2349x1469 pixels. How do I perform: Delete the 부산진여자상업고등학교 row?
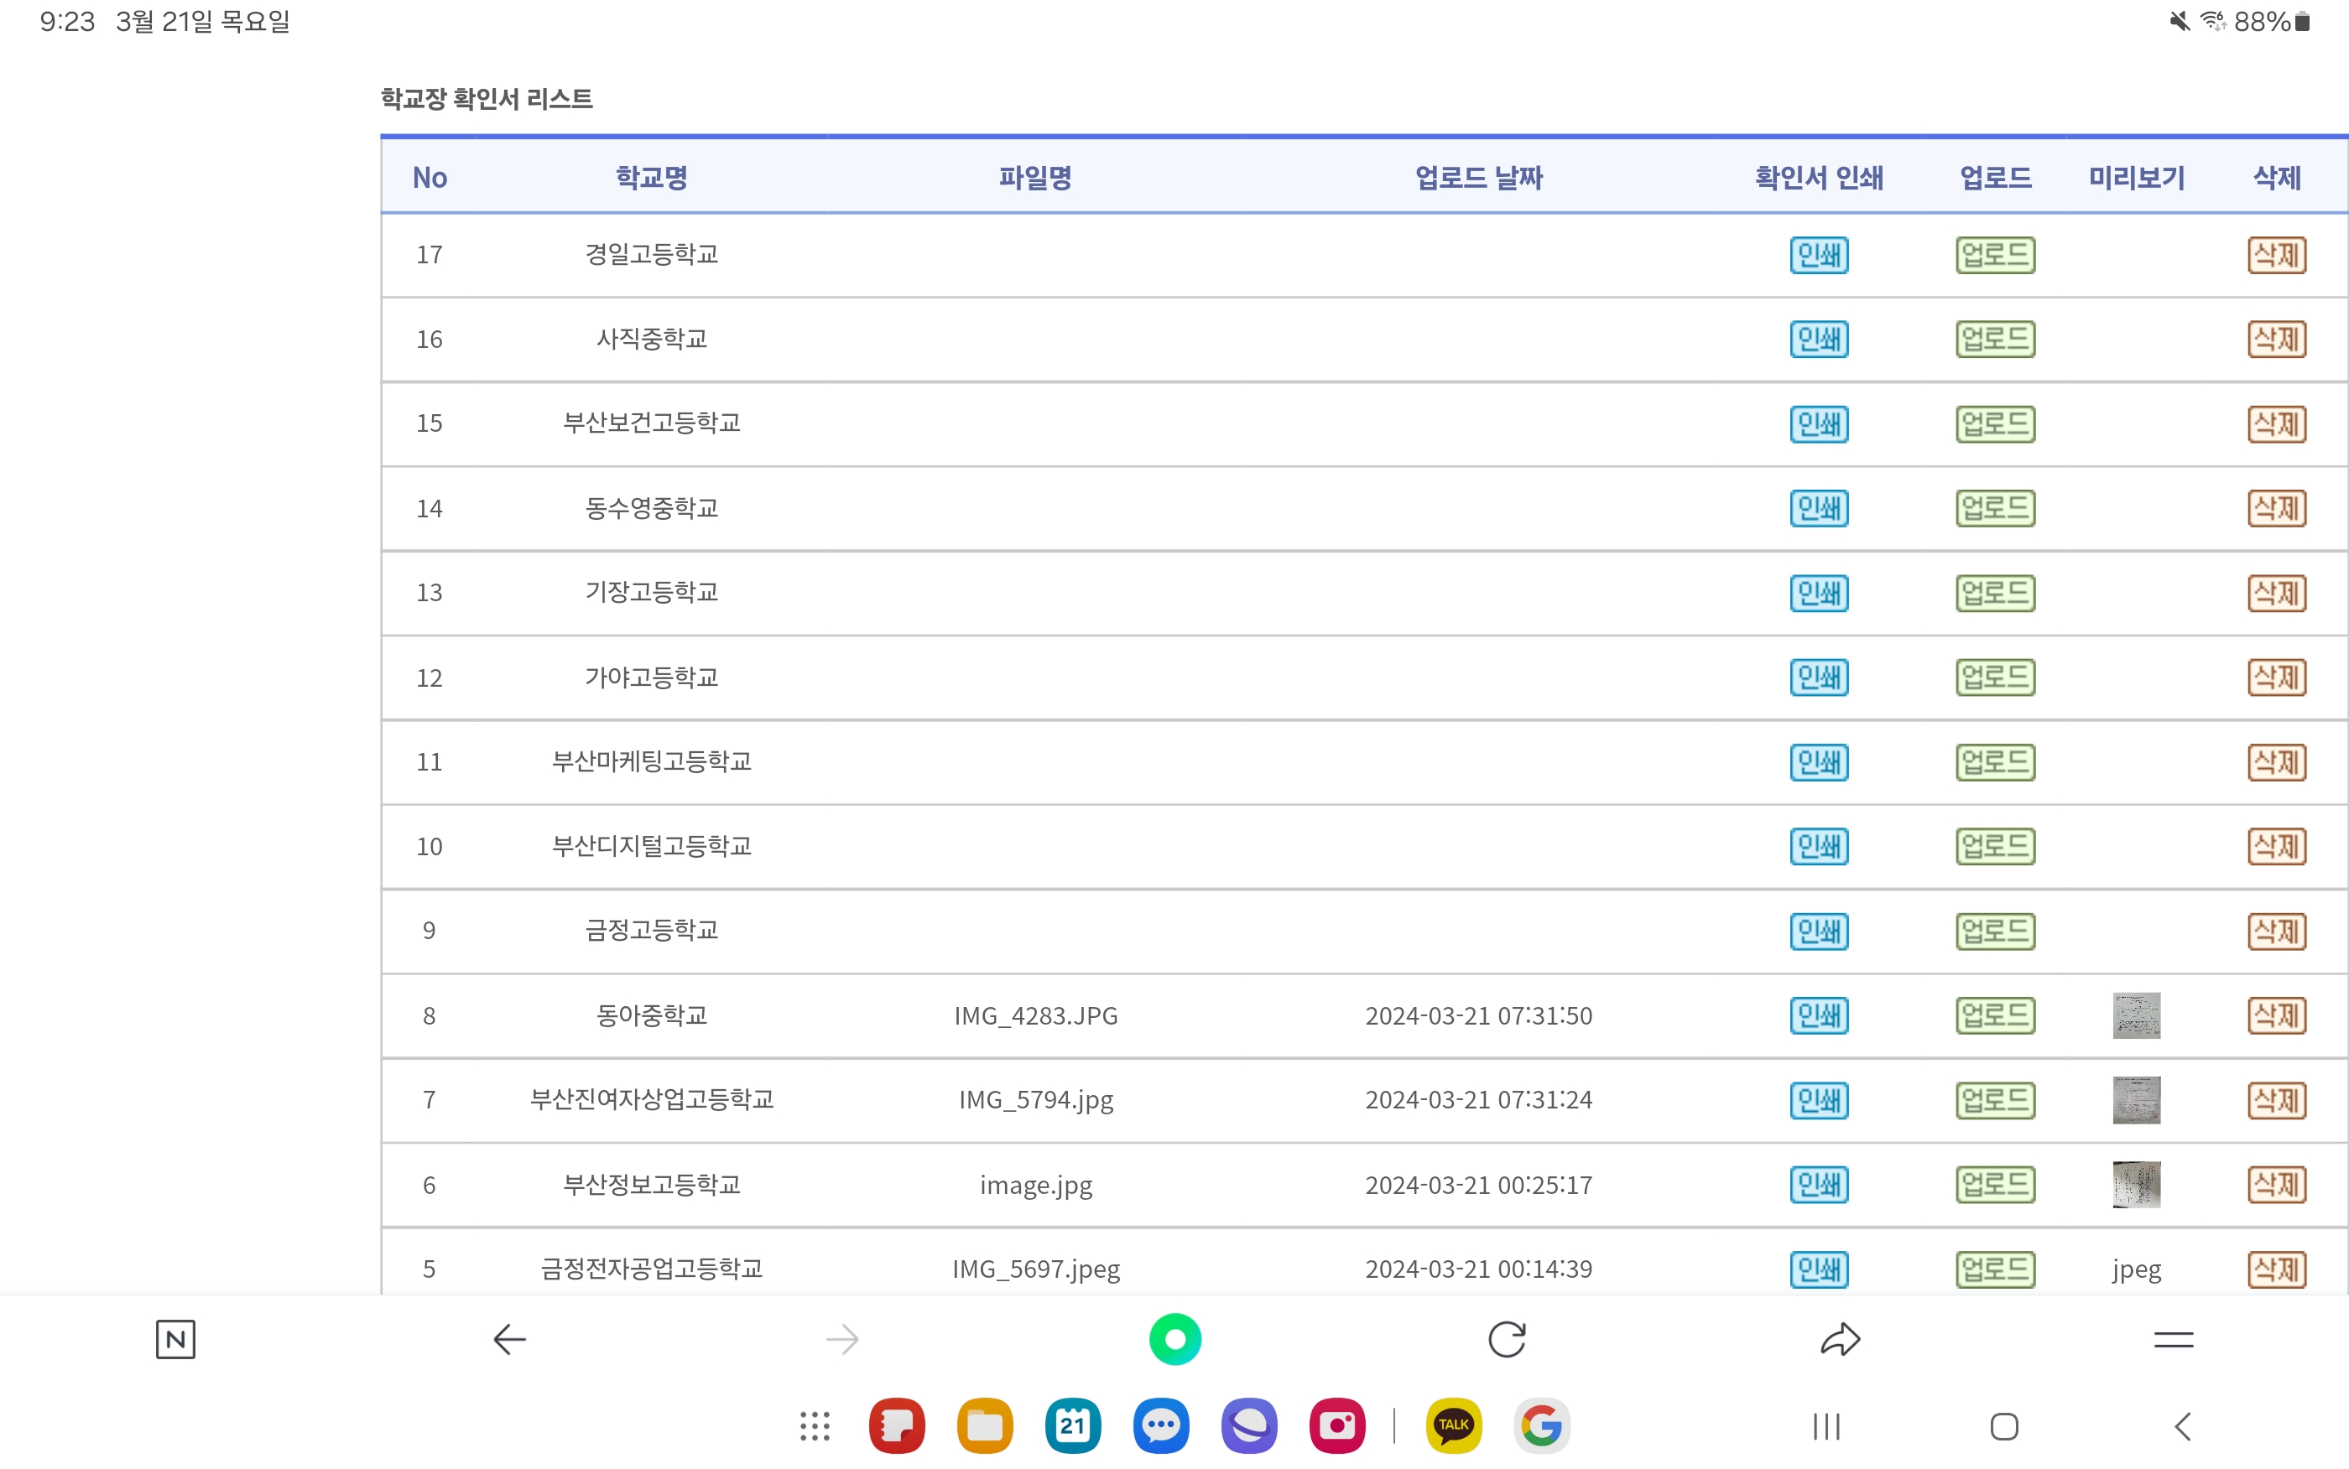(x=2277, y=1100)
